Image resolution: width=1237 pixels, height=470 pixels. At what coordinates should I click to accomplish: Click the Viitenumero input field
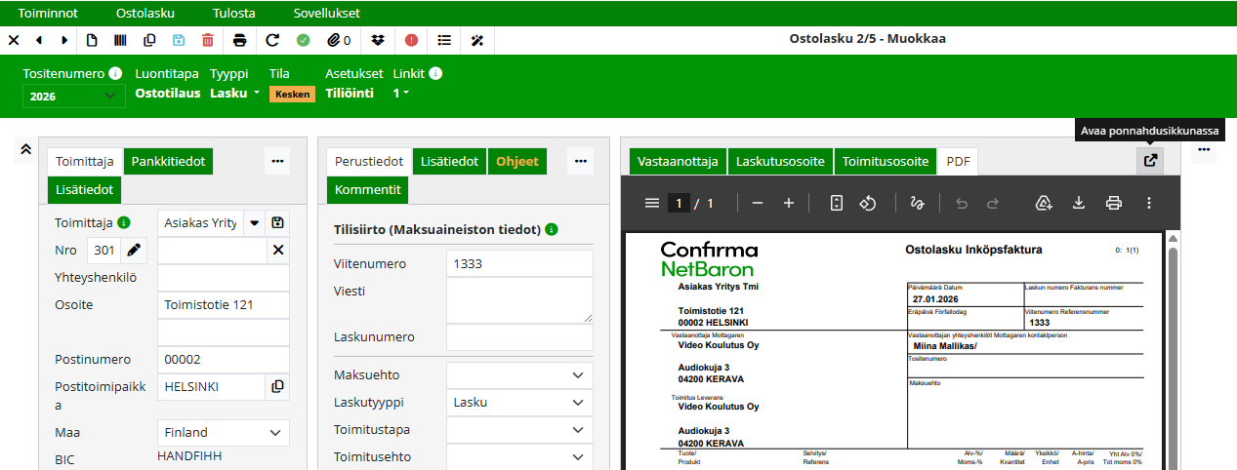519,263
